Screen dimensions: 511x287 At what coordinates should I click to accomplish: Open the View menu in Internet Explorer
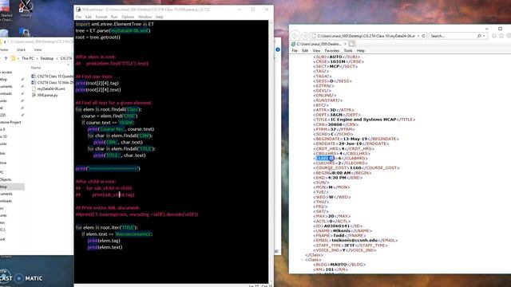coord(316,51)
